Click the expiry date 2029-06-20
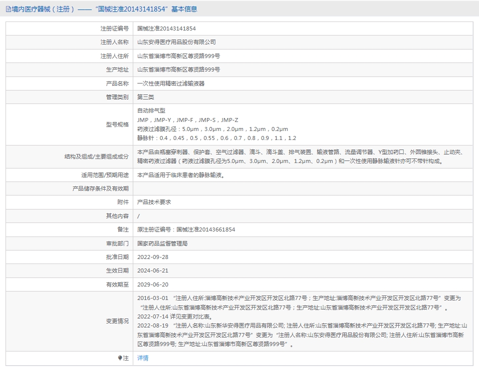Image resolution: width=479 pixels, height=368 pixels. point(153,284)
